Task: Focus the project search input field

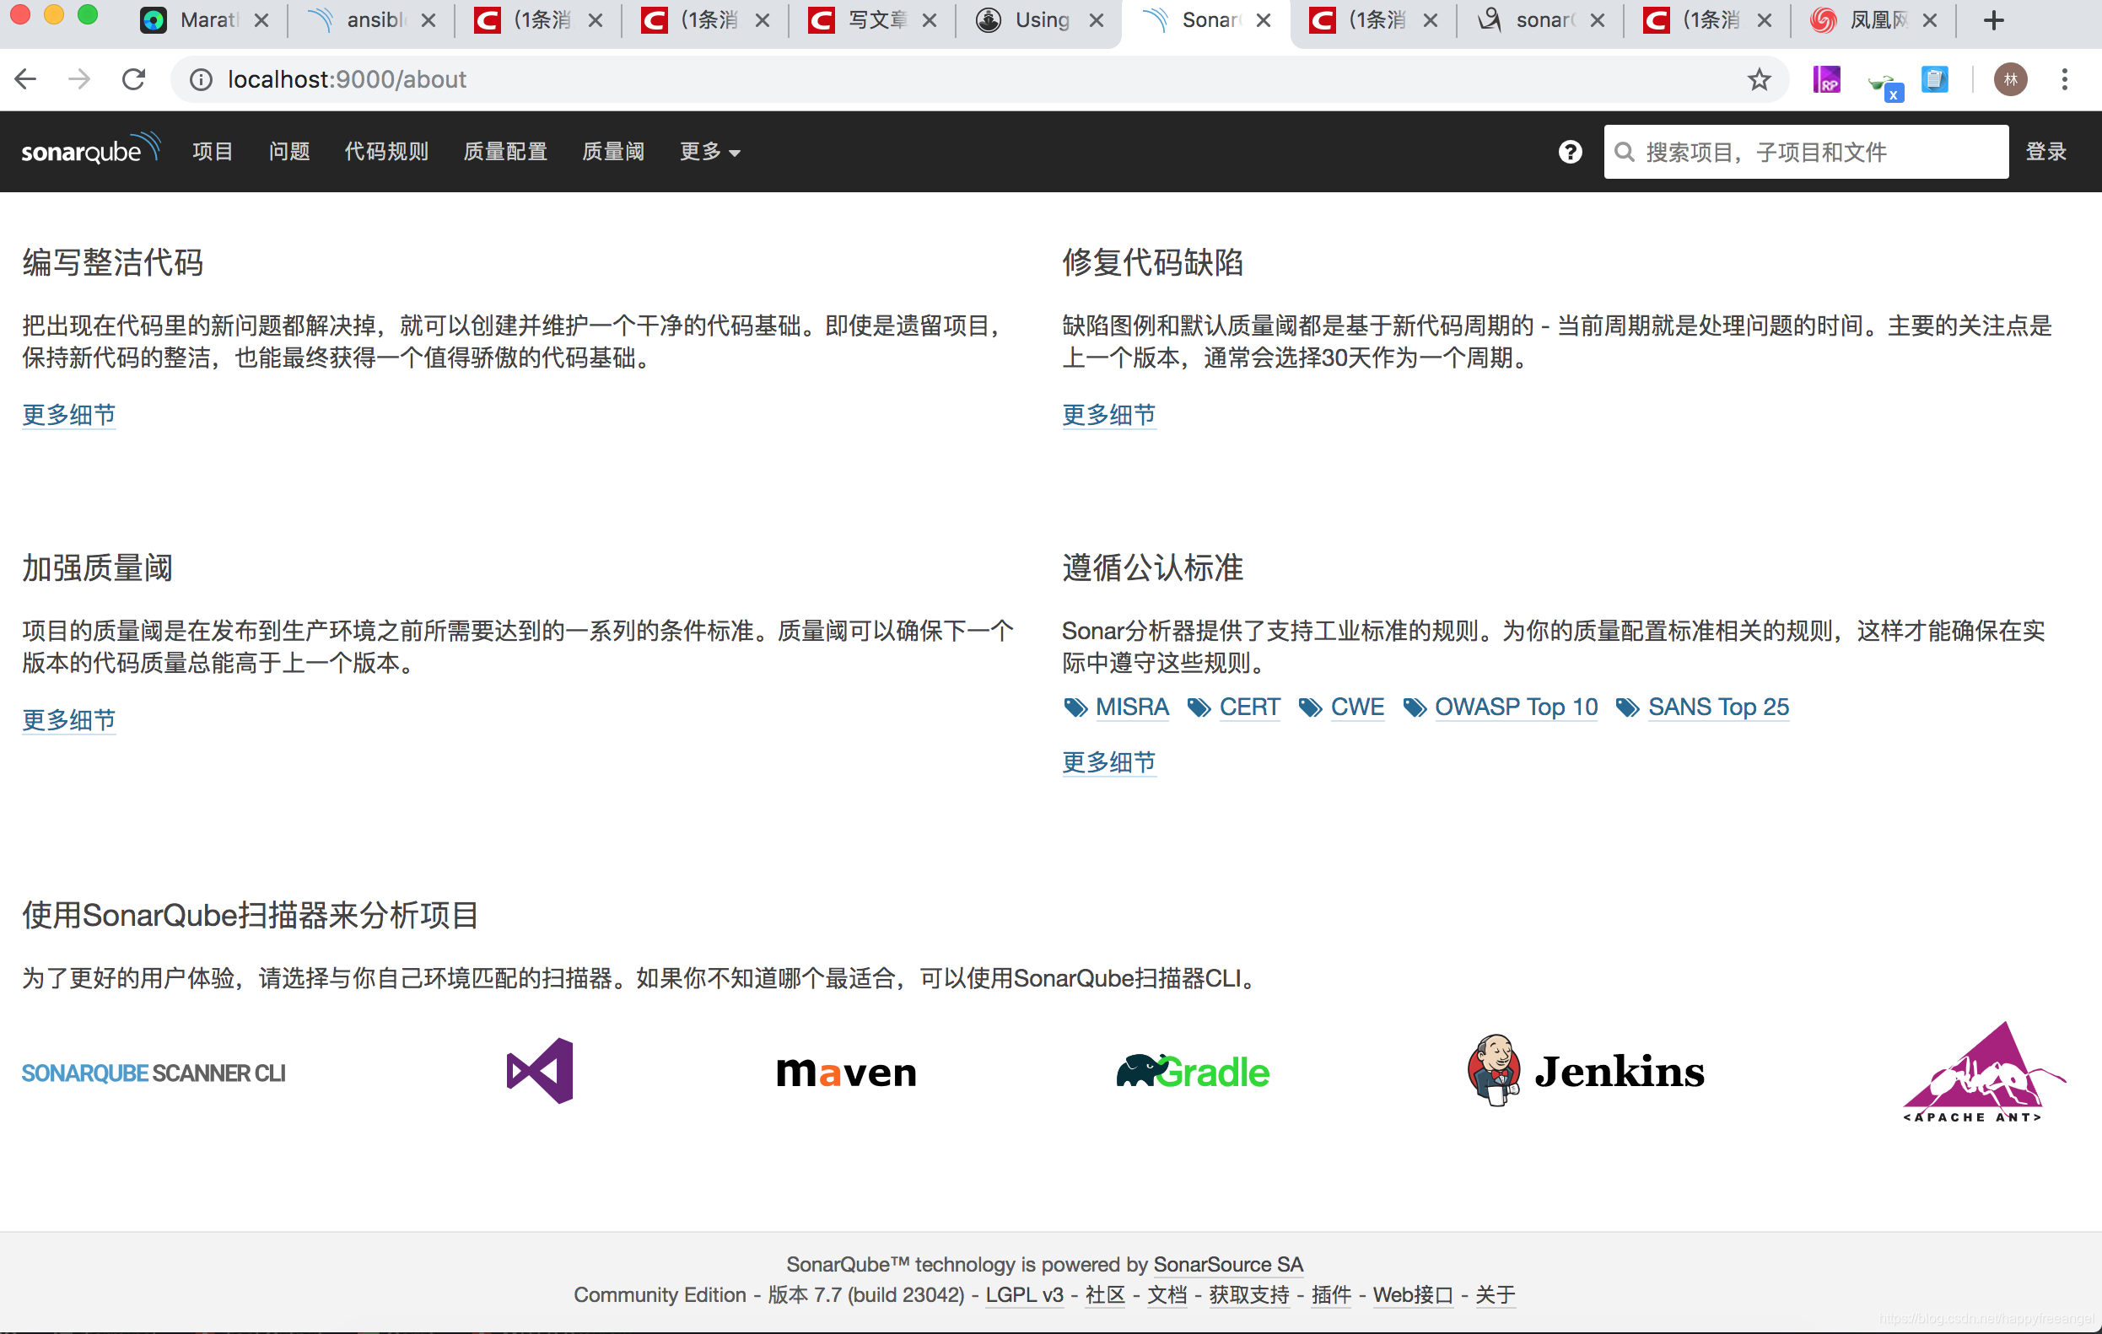Action: pyautogui.click(x=1805, y=152)
